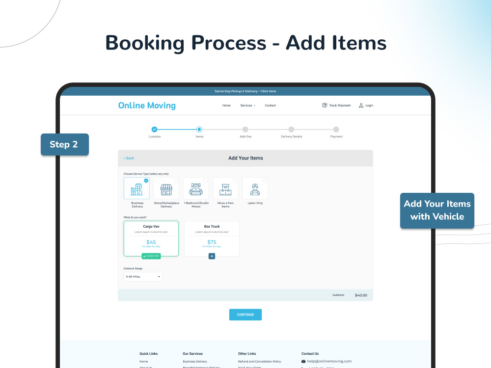Image resolution: width=491 pixels, height=368 pixels.
Task: Check the 1 Bedroom/Studio Moves radio circle
Action: (205, 181)
